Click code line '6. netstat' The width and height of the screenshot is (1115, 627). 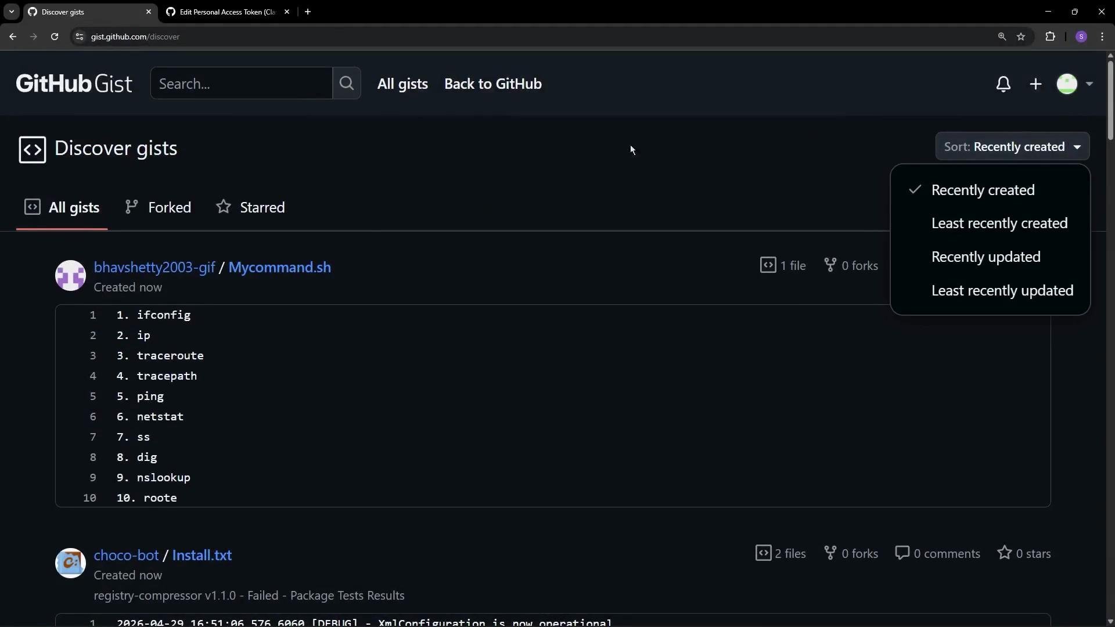coord(150,416)
